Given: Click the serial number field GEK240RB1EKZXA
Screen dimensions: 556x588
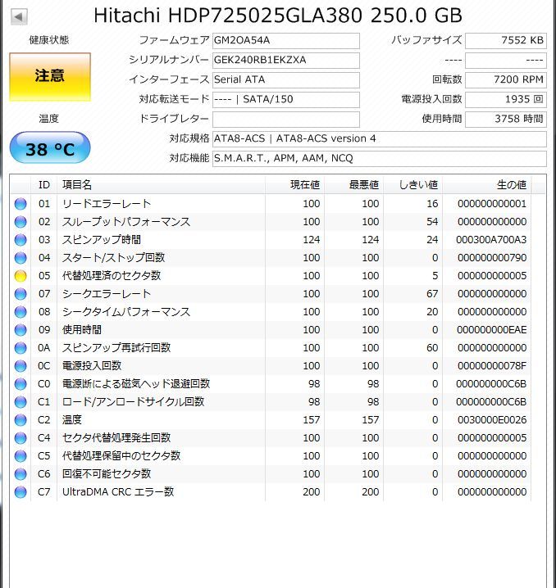Looking at the screenshot, I should pos(285,60).
